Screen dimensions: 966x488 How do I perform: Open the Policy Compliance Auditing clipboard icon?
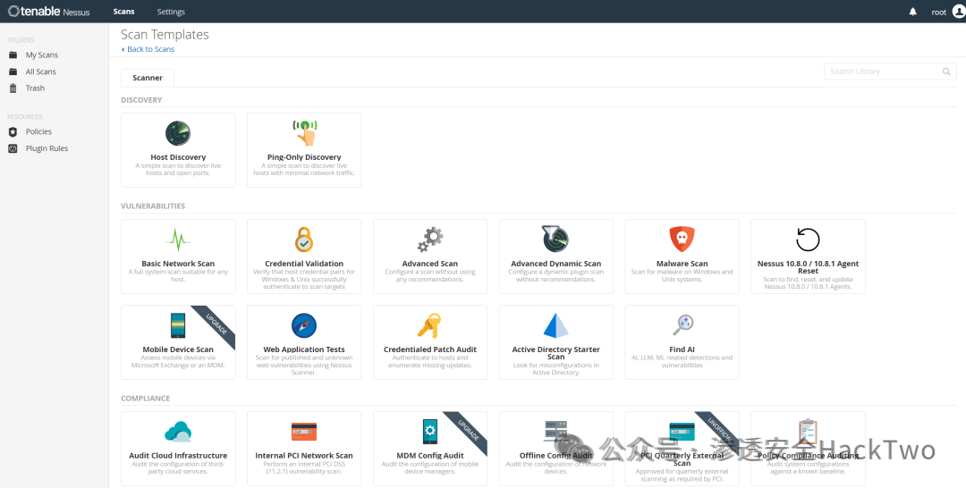tap(808, 432)
